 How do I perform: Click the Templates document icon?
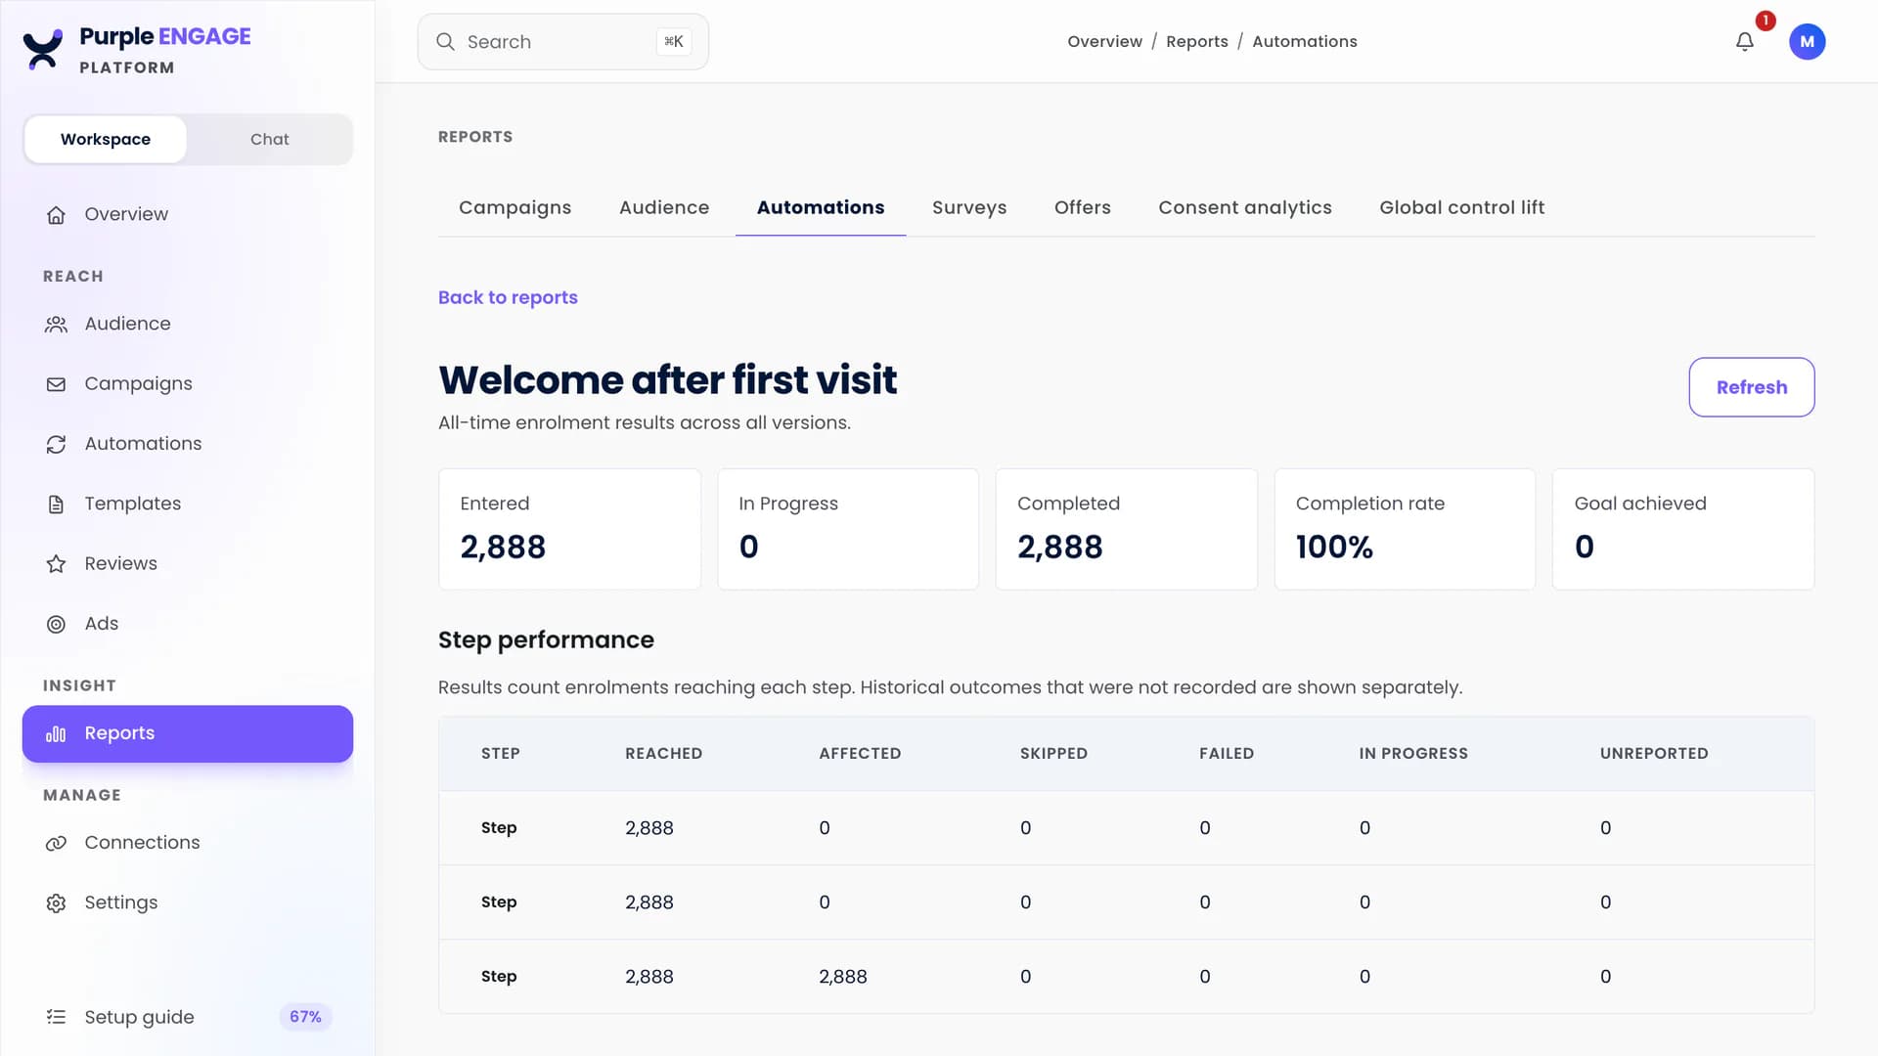click(x=56, y=505)
